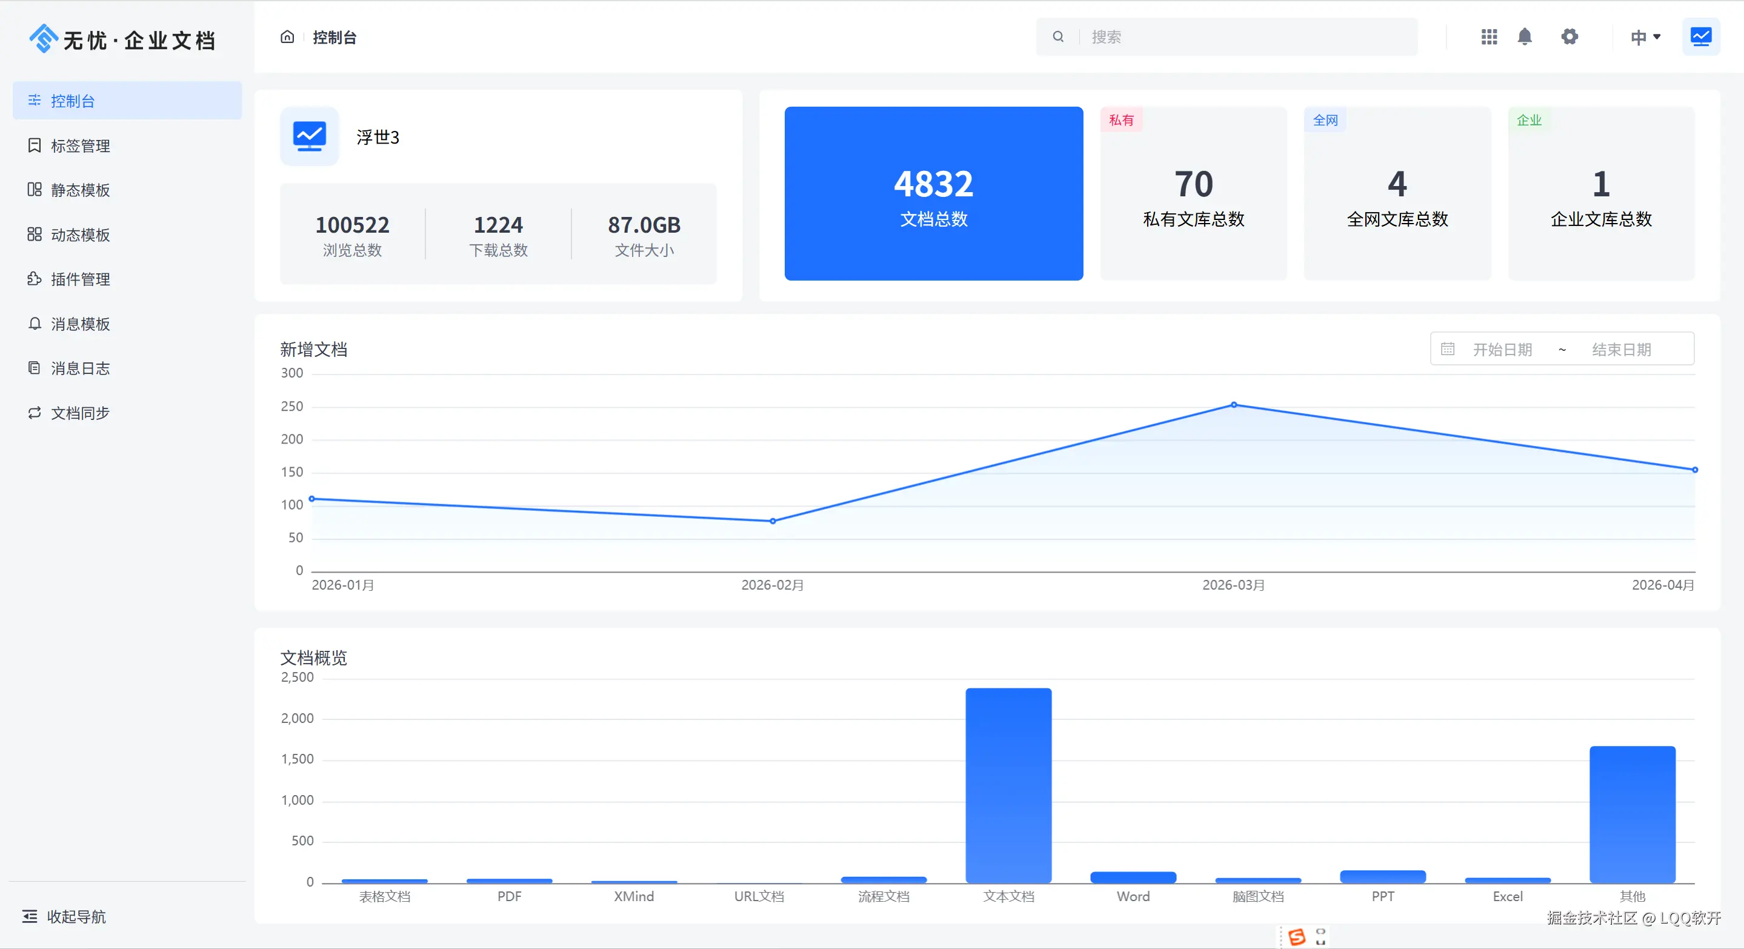Open the 结束日期 end date picker

[1621, 349]
